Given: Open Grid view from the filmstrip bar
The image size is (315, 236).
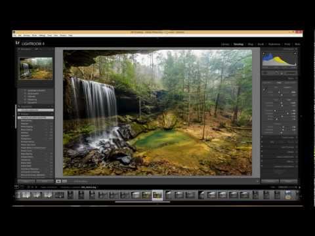Looking at the screenshot, I should (28, 187).
